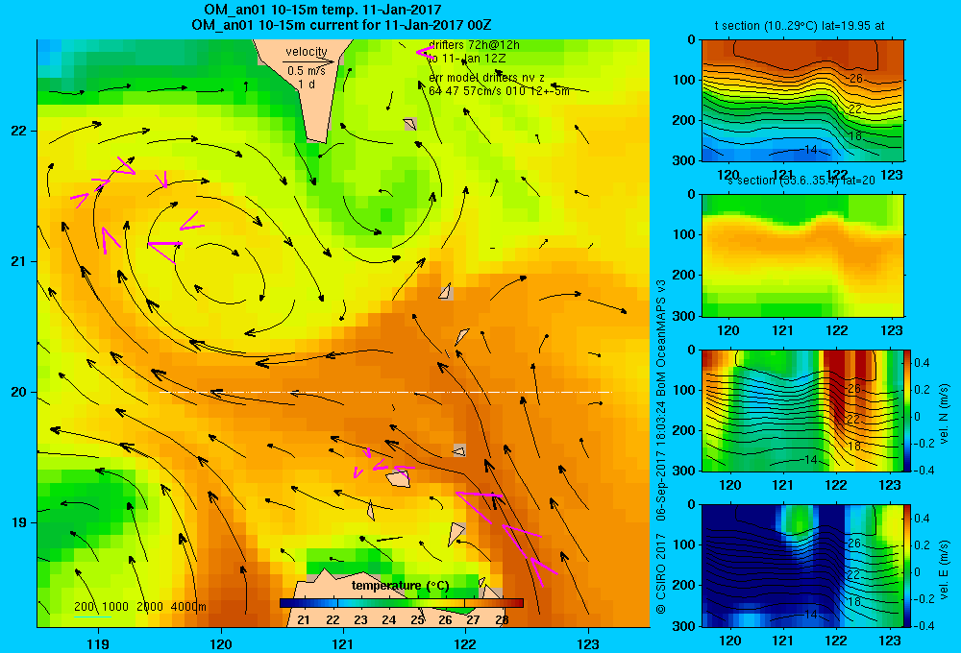Click the temperature color bar on the main map
This screenshot has width=961, height=653.
click(x=402, y=603)
